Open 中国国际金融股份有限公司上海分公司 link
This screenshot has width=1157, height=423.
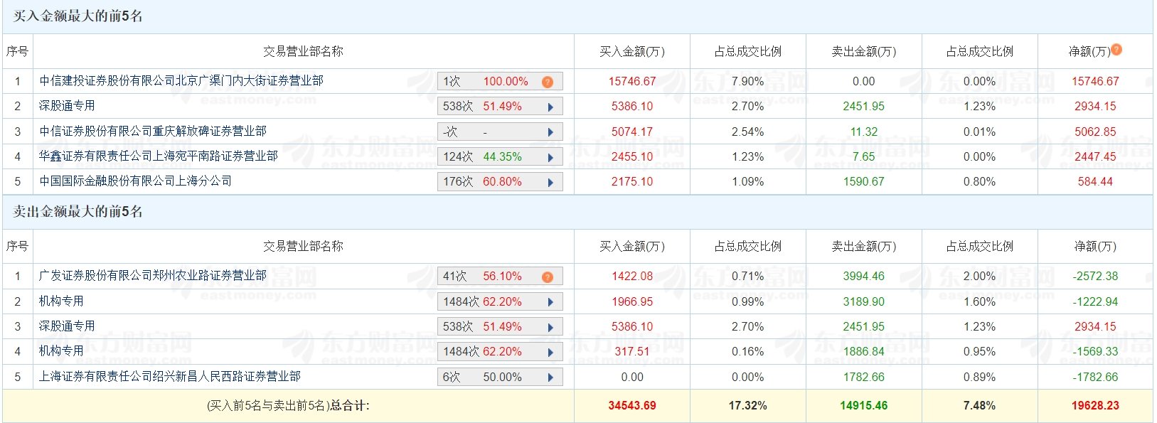pyautogui.click(x=135, y=181)
